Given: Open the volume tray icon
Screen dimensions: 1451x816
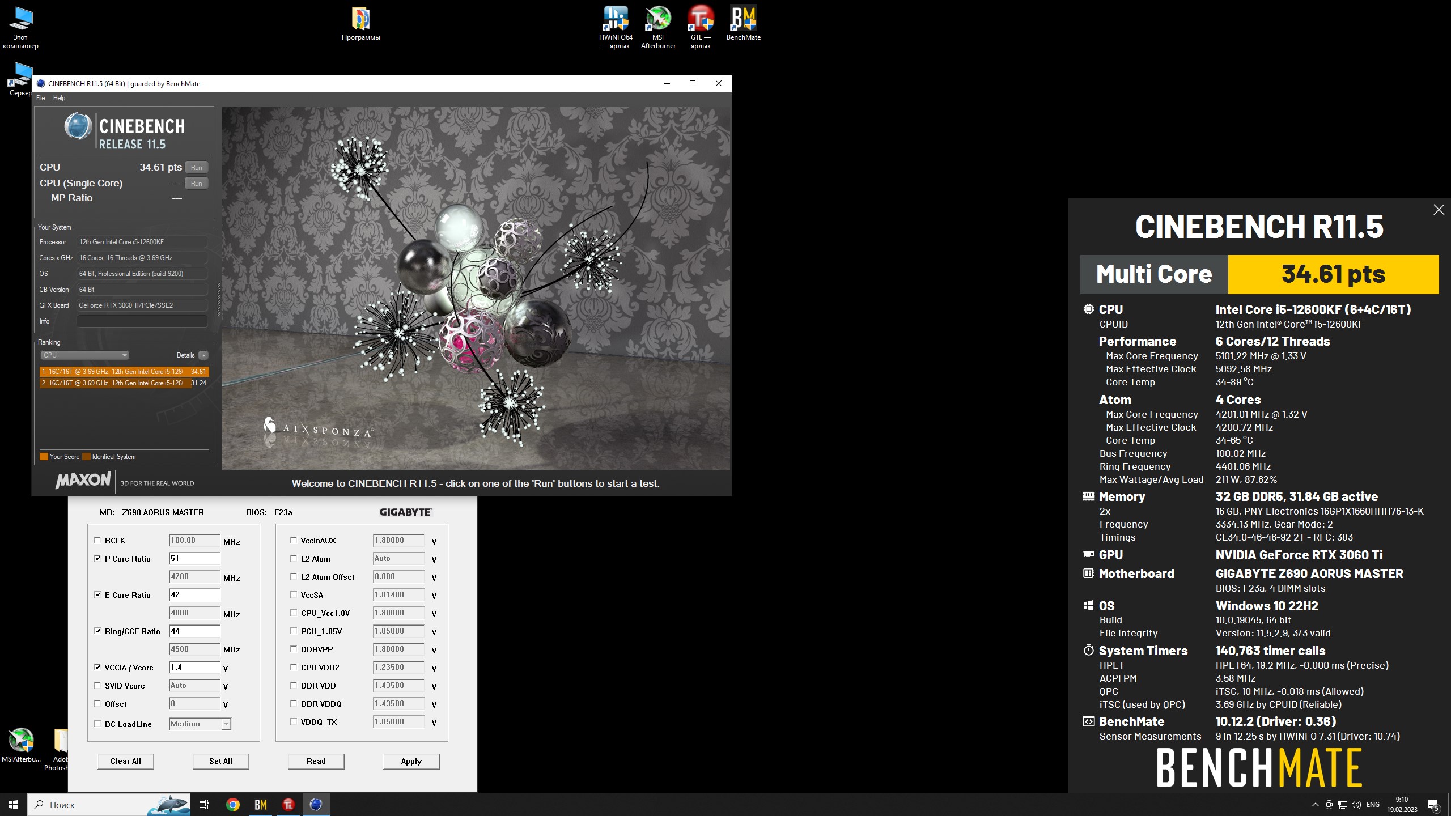Looking at the screenshot, I should click(1356, 805).
